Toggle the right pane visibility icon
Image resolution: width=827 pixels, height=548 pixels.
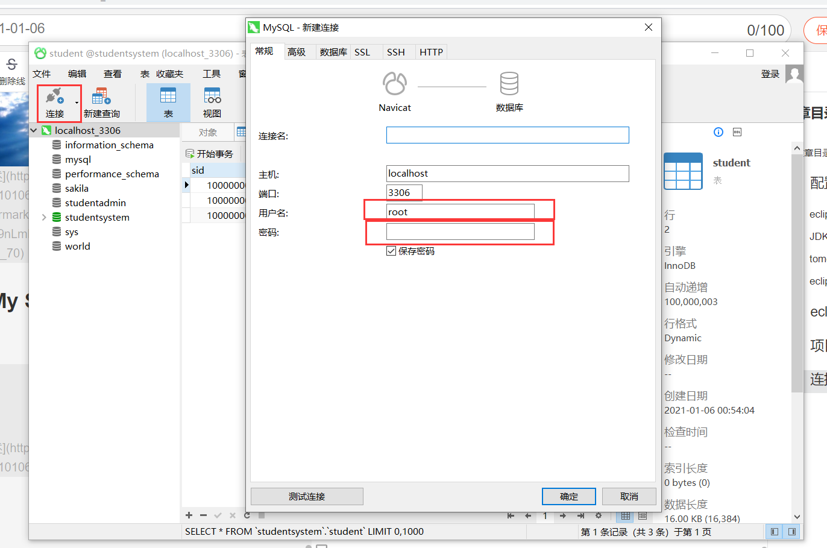click(x=792, y=532)
